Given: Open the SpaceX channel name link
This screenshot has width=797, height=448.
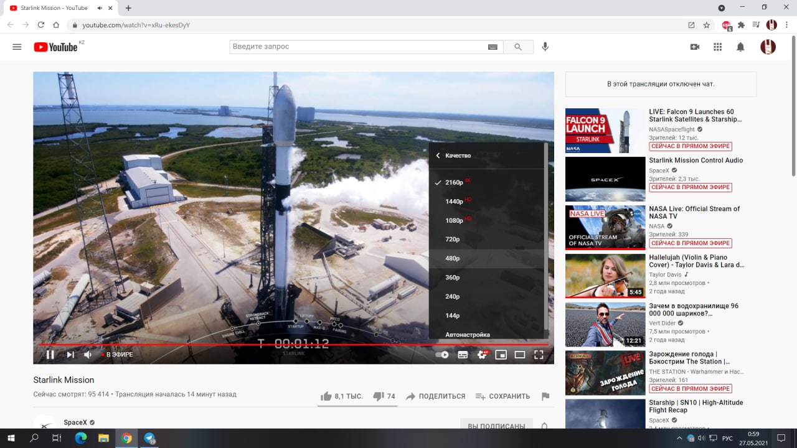Looking at the screenshot, I should click(x=75, y=422).
